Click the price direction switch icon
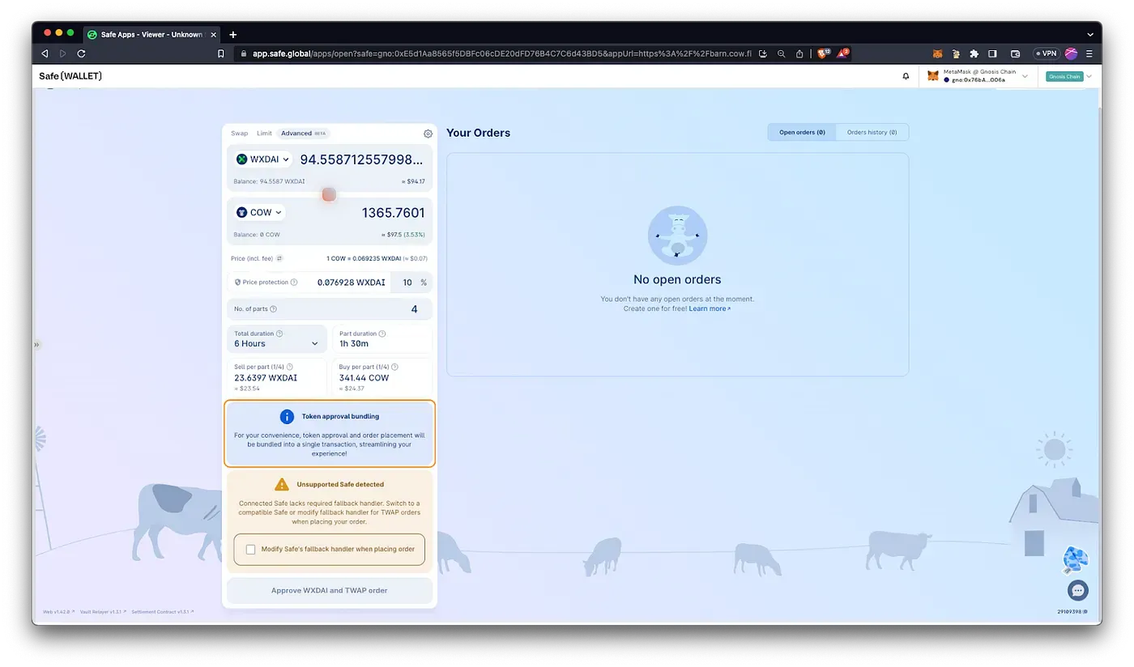 click(279, 258)
